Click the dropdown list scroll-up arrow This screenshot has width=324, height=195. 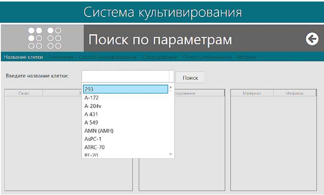pos(171,87)
